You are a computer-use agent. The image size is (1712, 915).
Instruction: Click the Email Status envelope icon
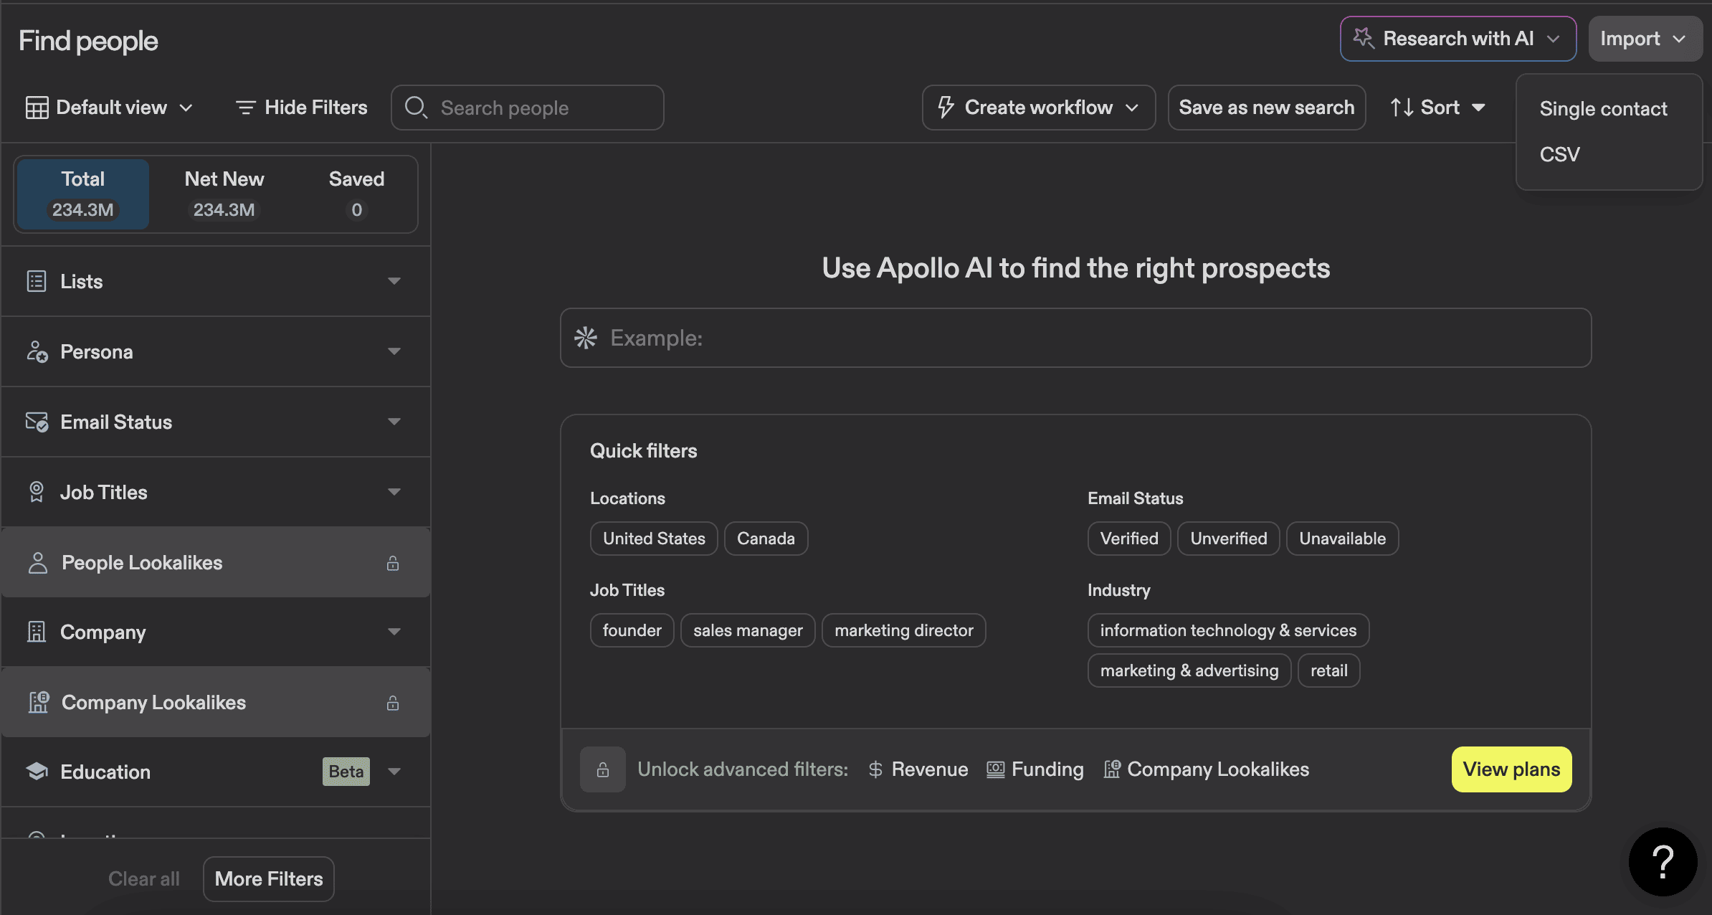point(37,422)
